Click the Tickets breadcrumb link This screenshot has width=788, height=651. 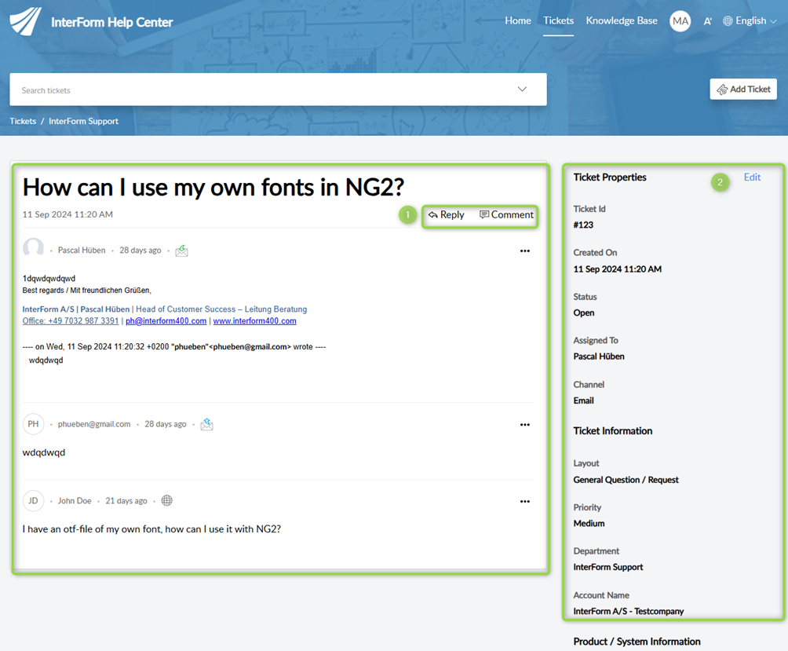click(x=23, y=121)
